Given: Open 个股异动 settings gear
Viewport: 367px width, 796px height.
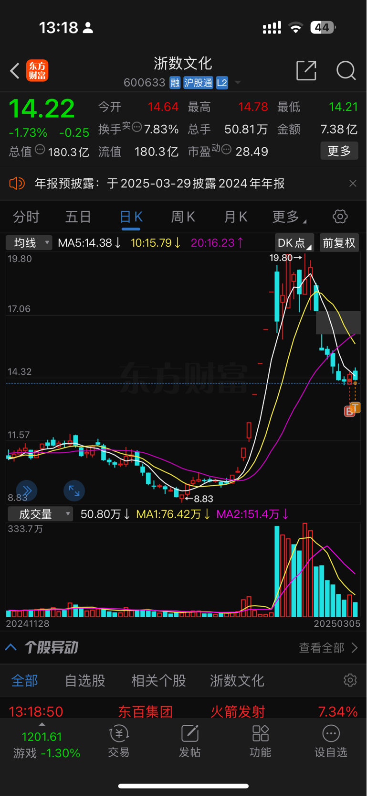Looking at the screenshot, I should (x=350, y=680).
